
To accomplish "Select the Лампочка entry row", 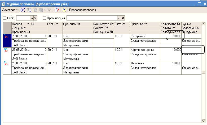I will coord(102,68).
